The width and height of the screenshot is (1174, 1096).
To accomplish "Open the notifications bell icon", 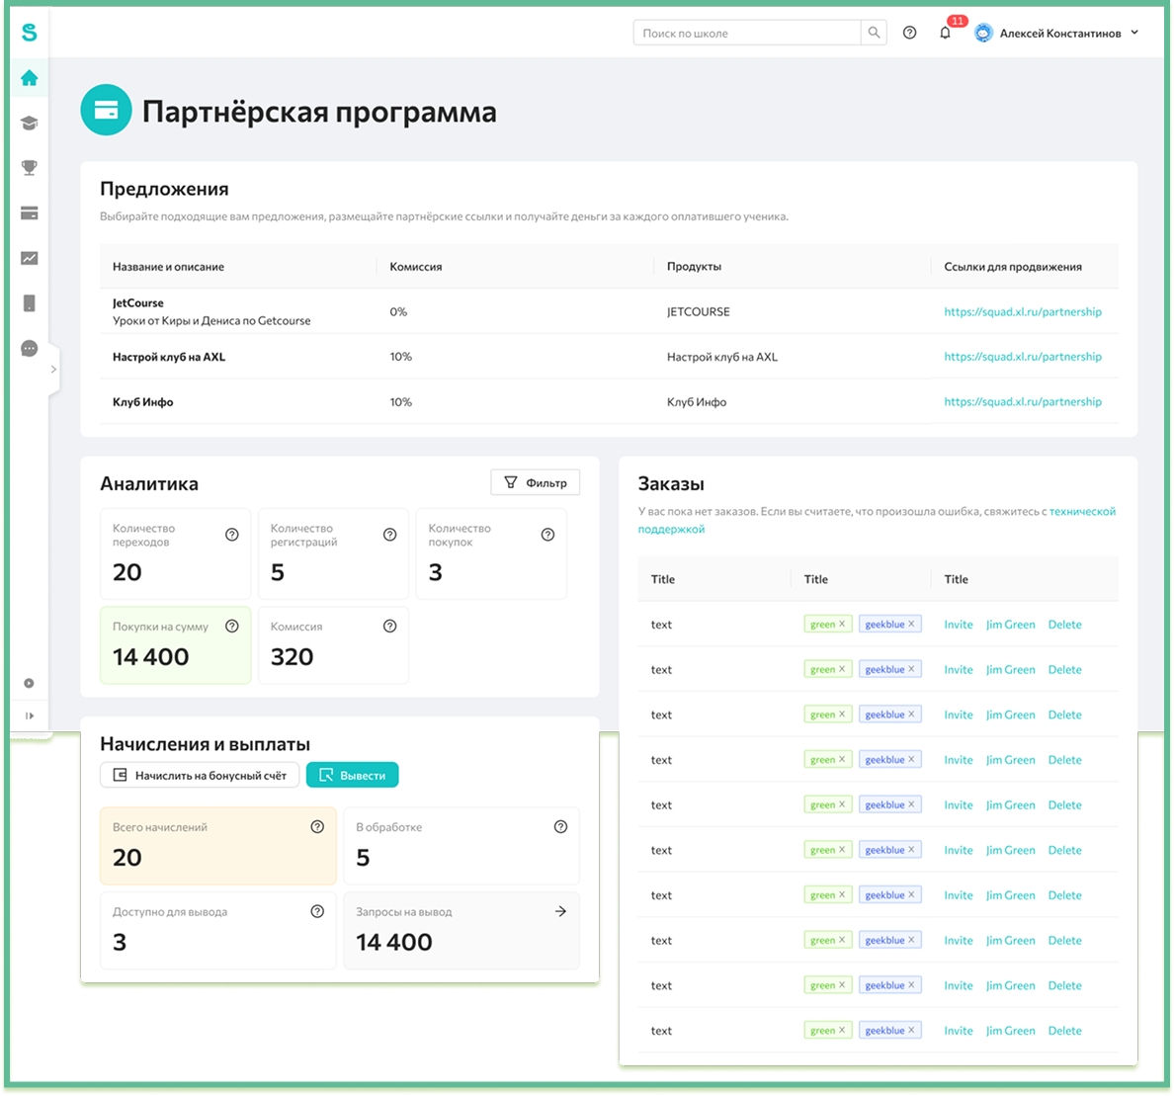I will [x=945, y=33].
